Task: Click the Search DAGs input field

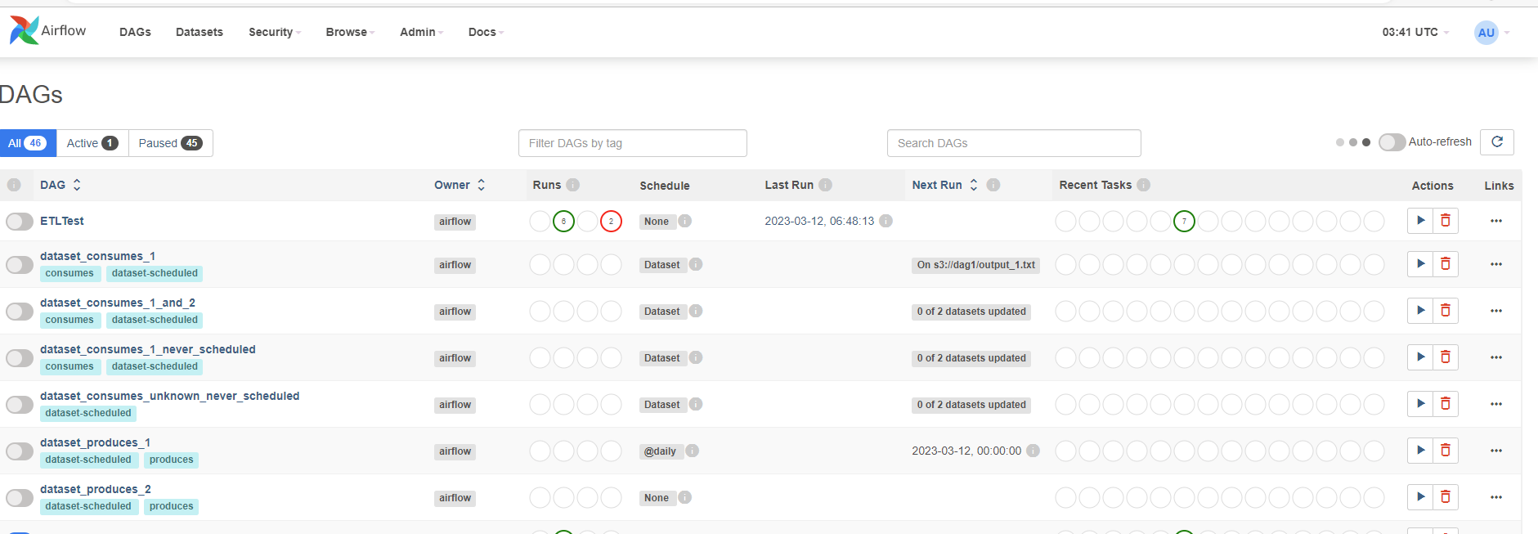Action: pos(1013,143)
